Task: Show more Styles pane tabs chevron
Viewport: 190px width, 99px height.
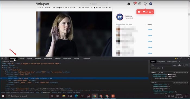Action: click(x=180, y=62)
